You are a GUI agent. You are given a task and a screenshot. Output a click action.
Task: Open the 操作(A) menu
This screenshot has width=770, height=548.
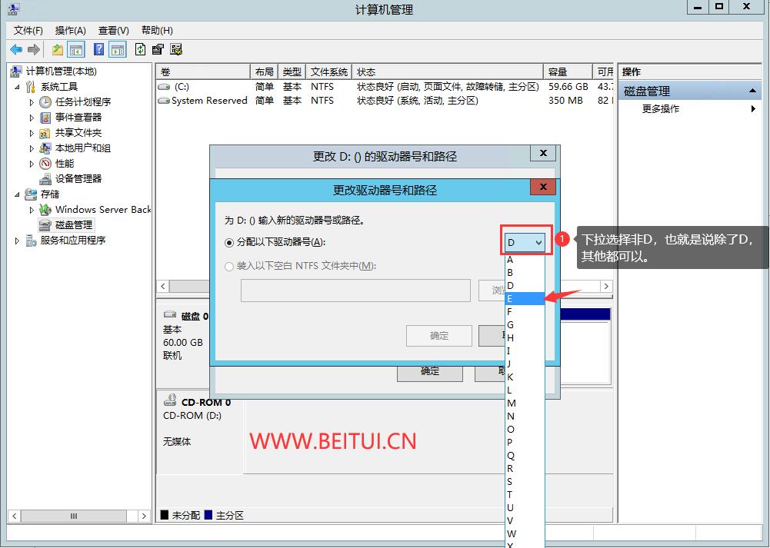[70, 31]
